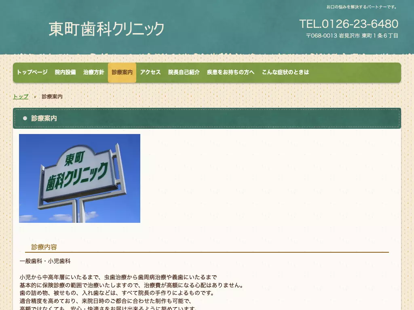Click the line starting 小児から中高年層にいたるまで
This screenshot has height=310, width=414.
tap(118, 277)
